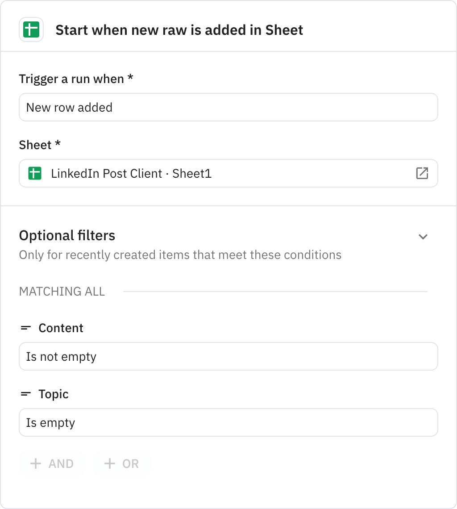Click the equals operator icon beside Topic
This screenshot has width=457, height=509.
[25, 394]
